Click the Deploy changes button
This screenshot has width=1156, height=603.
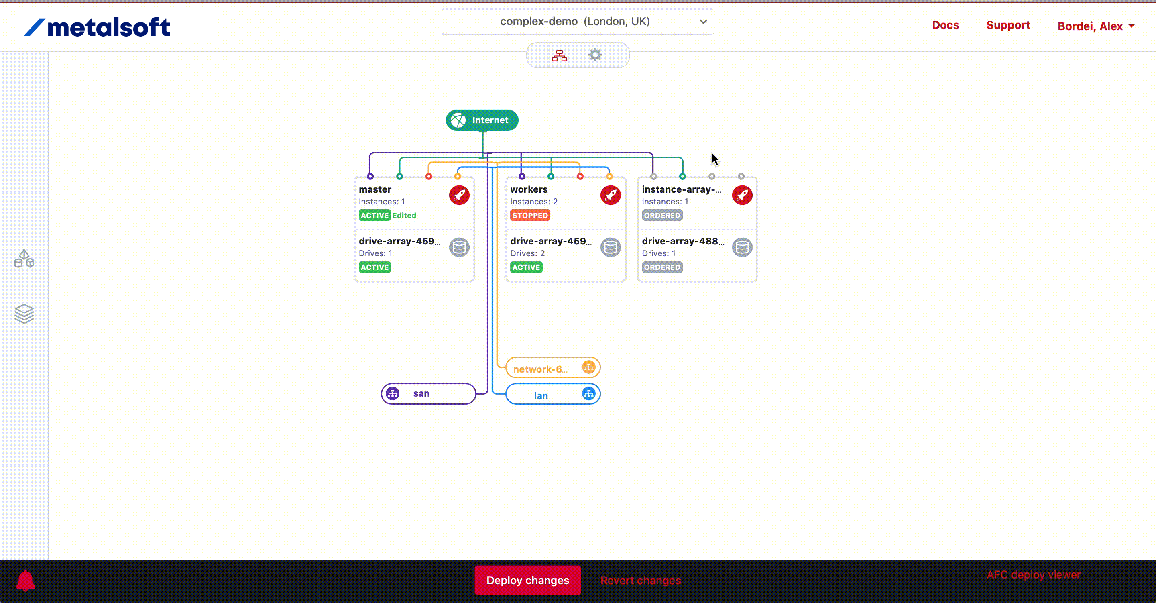tap(528, 580)
